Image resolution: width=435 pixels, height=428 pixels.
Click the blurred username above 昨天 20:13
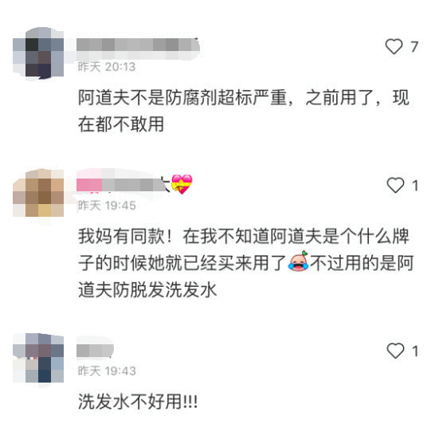[138, 45]
